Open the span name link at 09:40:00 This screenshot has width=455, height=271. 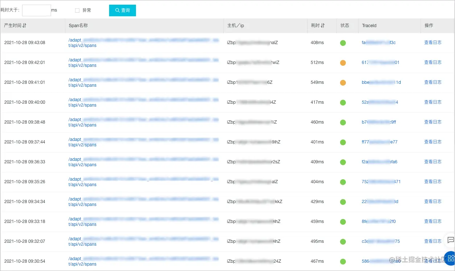point(144,102)
